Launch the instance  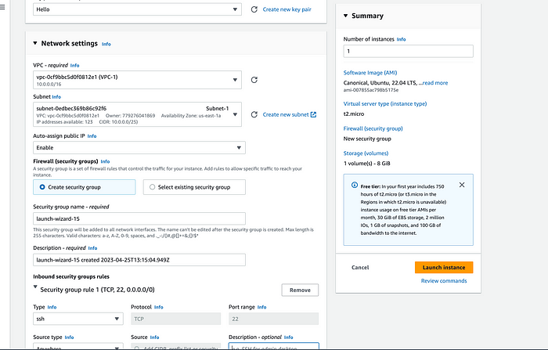click(x=444, y=267)
